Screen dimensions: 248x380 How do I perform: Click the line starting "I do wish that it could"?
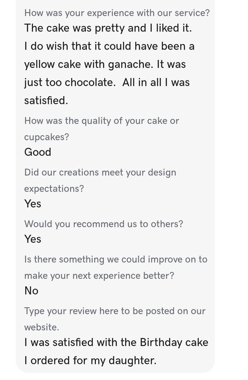[x=109, y=46]
